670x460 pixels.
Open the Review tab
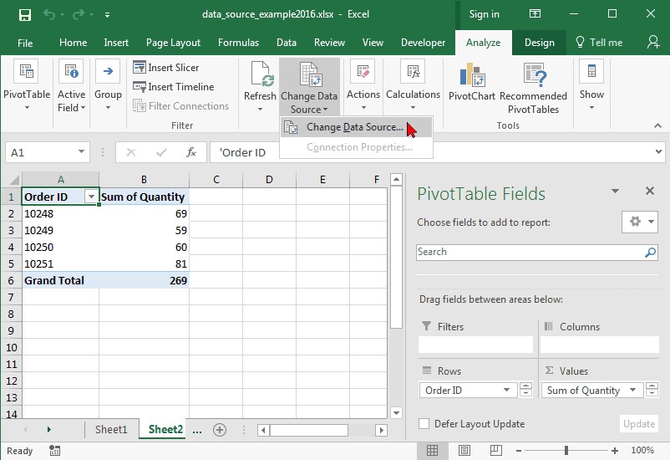(x=329, y=43)
